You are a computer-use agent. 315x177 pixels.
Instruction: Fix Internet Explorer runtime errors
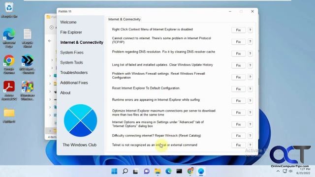238,101
